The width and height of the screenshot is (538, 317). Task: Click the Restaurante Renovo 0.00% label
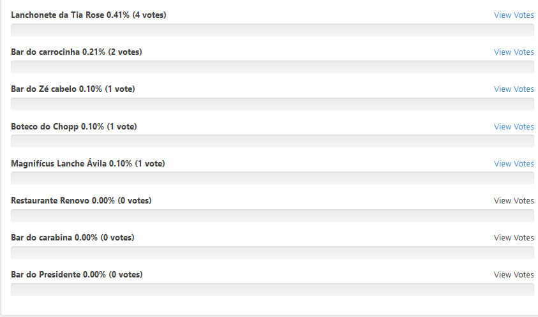(81, 201)
